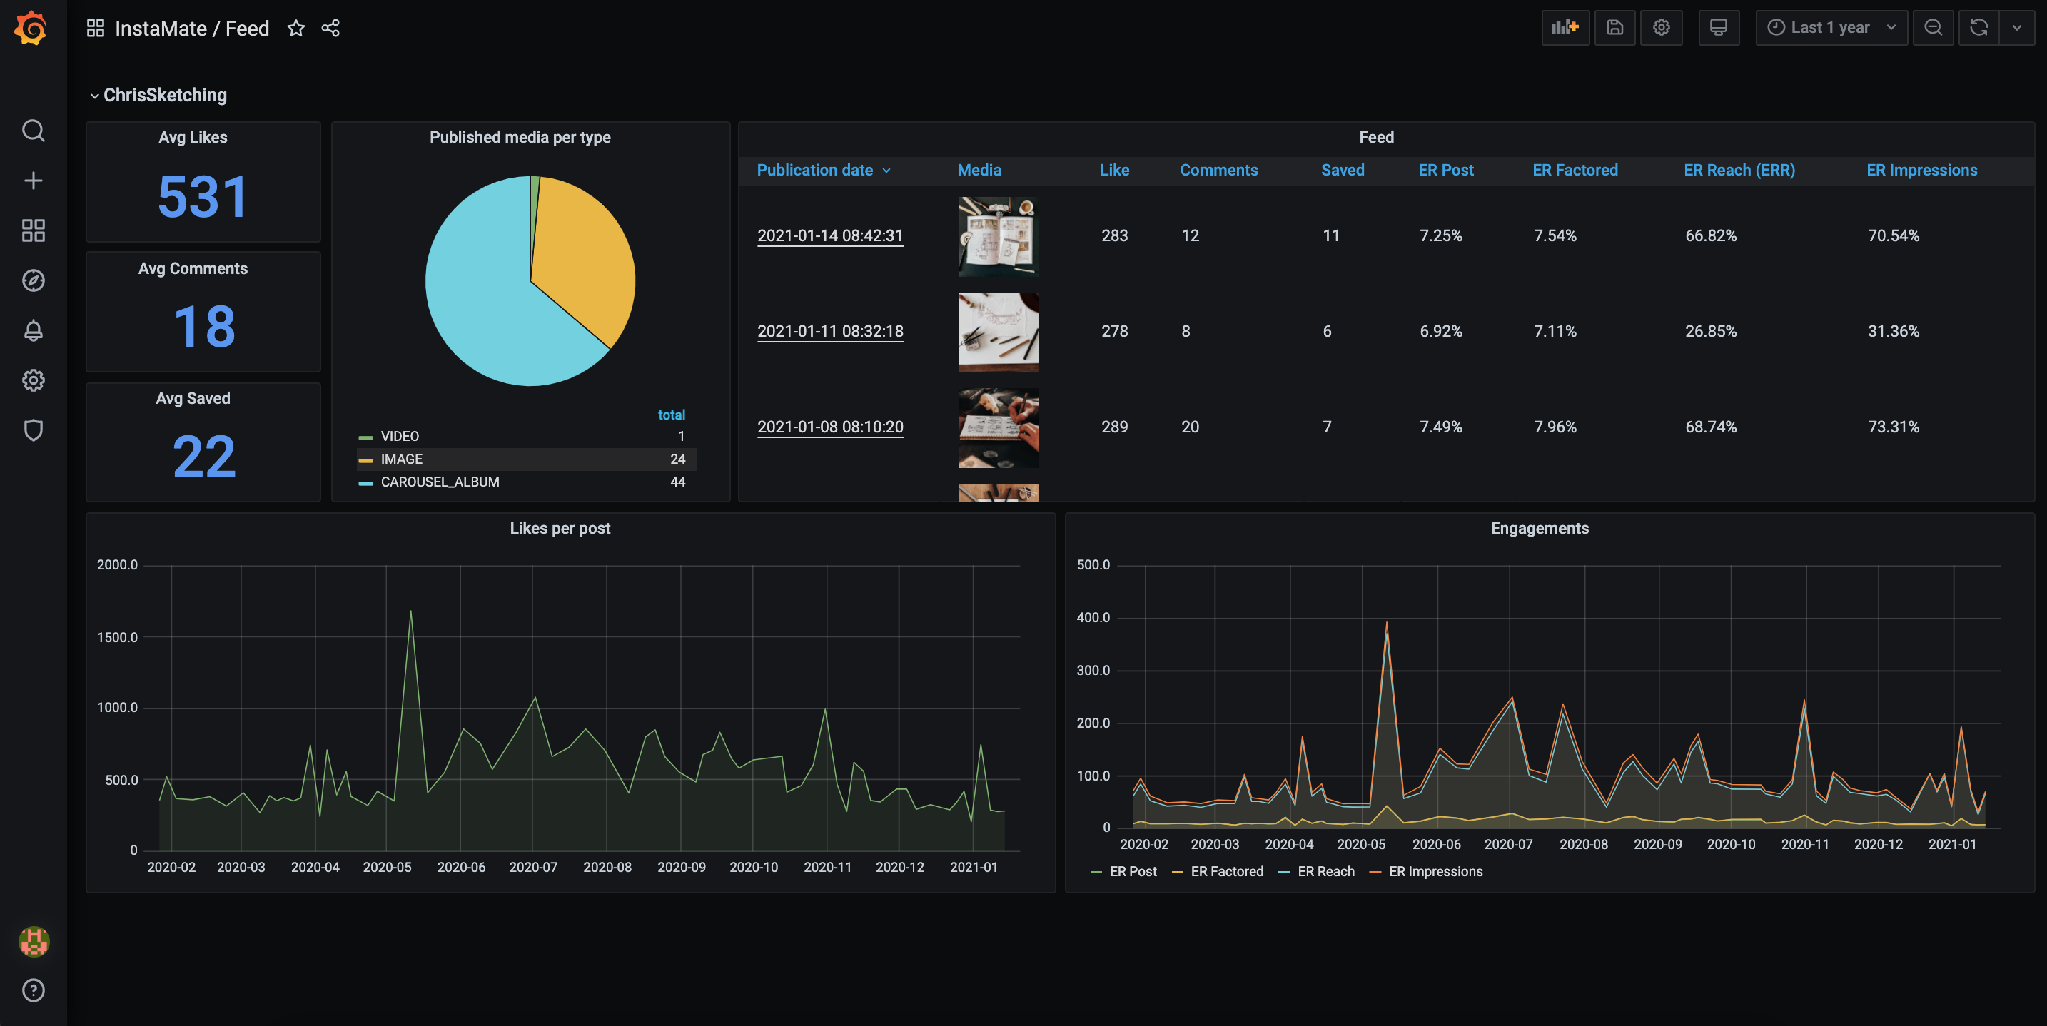Viewport: 2047px width, 1026px height.
Task: Sort table by ER Post column
Action: [x=1445, y=170]
